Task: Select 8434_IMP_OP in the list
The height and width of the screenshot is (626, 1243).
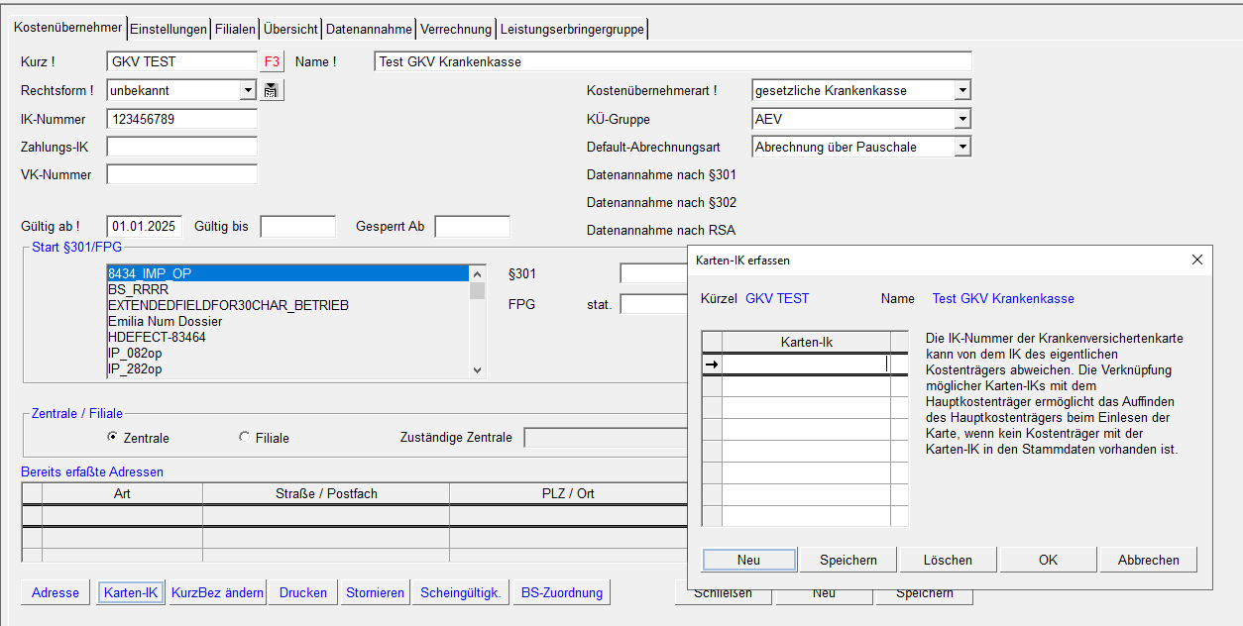Action: 286,273
